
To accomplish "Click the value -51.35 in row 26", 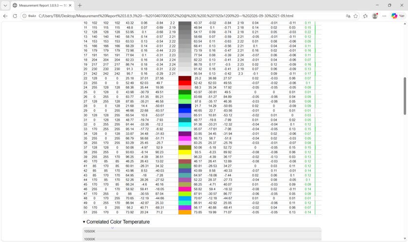I will [x=144, y=97].
